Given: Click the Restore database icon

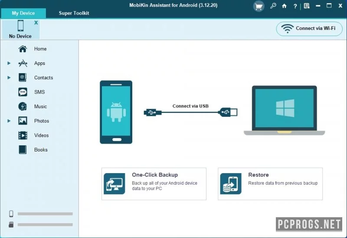Looking at the screenshot, I should [x=231, y=183].
